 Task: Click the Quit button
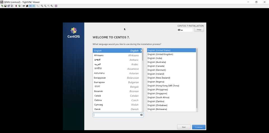pyautogui.click(x=184, y=127)
